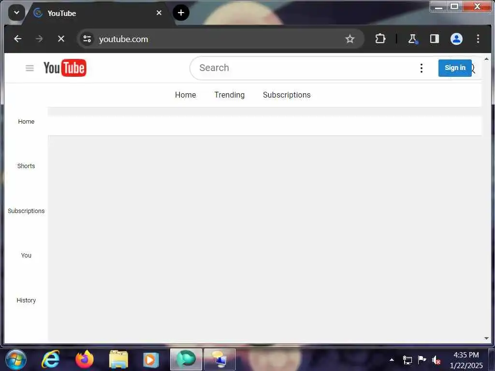
Task: Select the Trending tab
Action: (x=230, y=95)
